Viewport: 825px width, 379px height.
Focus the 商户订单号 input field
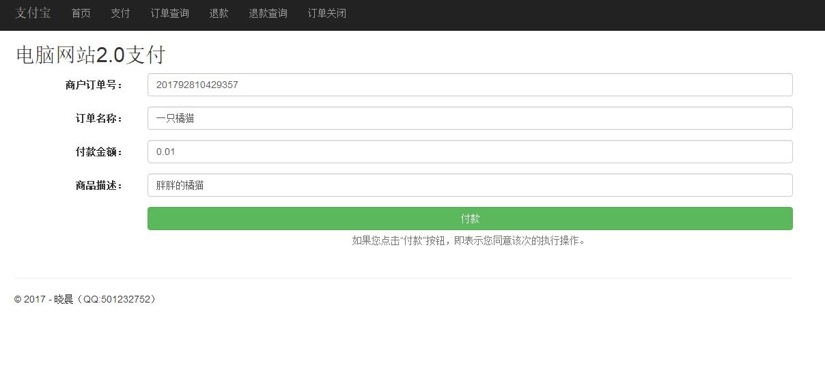470,85
